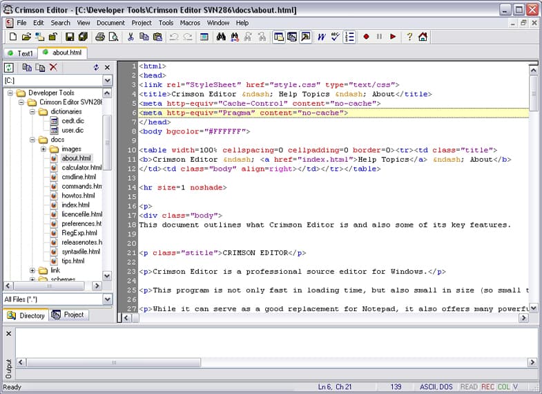Start macro recording with red dot
Viewport: 542px width, 394px height.
[x=366, y=37]
